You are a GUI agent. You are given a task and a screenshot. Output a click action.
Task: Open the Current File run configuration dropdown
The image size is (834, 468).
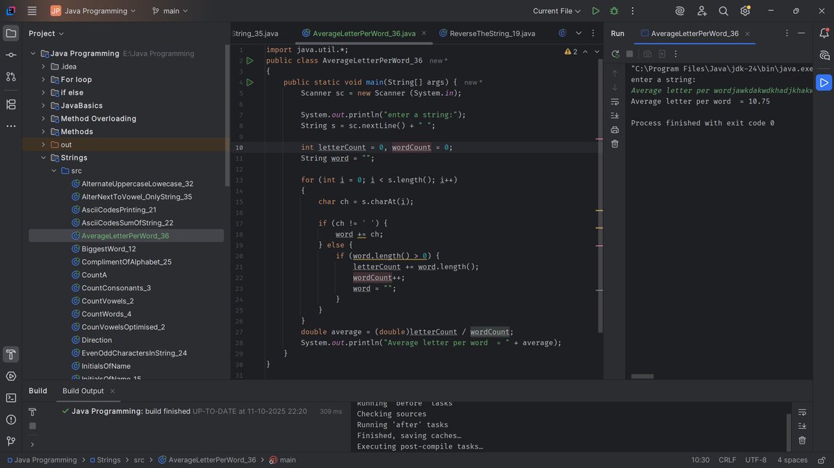(557, 11)
